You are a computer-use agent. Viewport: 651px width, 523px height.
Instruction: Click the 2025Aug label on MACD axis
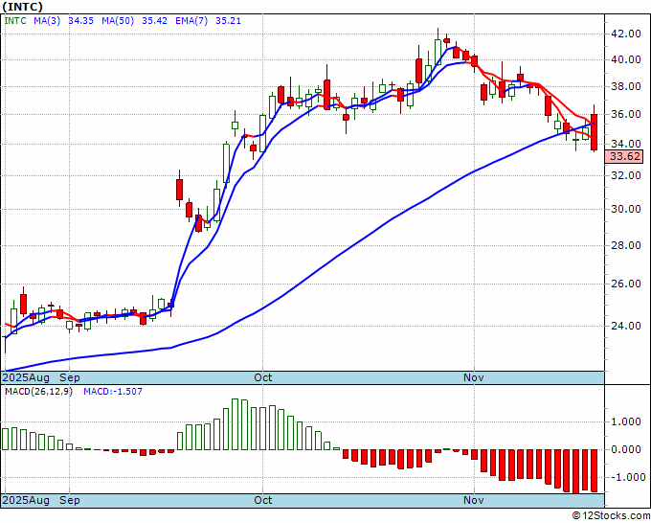pos(26,500)
